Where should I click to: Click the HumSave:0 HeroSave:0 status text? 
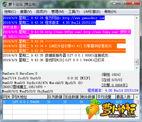point(20,73)
